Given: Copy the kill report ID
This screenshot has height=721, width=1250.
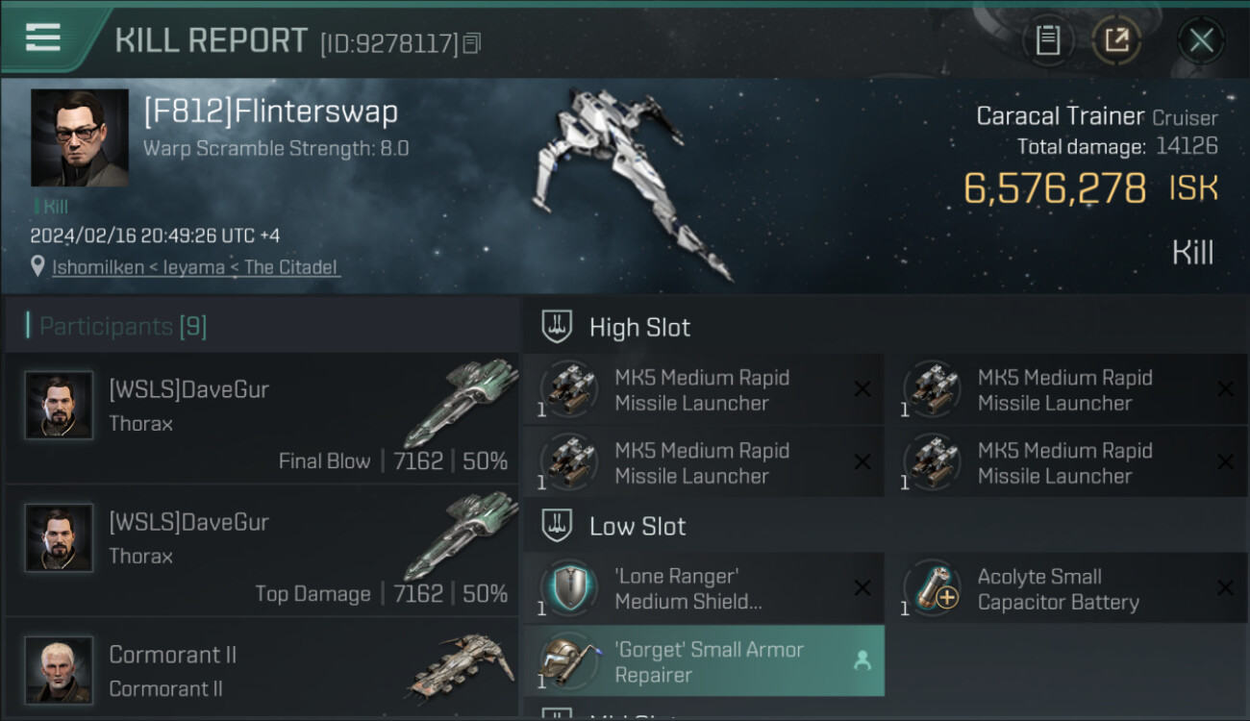Looking at the screenshot, I should pos(471,43).
